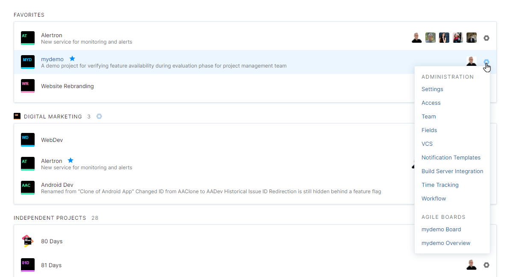Click the first Alertron team member avatar
The width and height of the screenshot is (510, 277).
[417, 38]
